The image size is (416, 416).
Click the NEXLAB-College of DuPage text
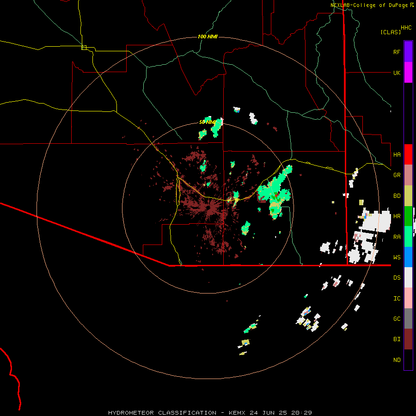tap(370, 5)
